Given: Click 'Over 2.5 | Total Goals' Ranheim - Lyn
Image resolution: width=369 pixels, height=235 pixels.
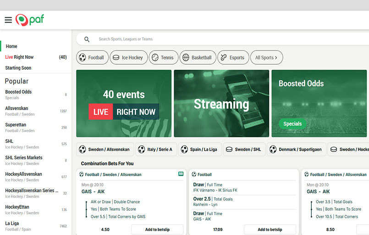Looking at the screenshot, I should pos(213,201).
